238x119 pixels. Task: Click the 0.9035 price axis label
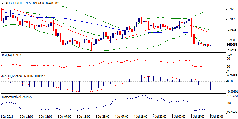tap(231, 51)
